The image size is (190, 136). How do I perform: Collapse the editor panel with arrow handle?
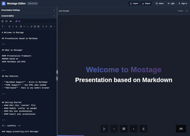pos(57,78)
